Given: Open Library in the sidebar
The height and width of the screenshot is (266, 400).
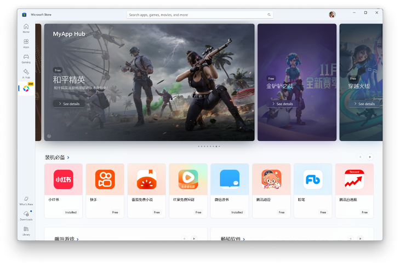Looking at the screenshot, I should pyautogui.click(x=26, y=230).
